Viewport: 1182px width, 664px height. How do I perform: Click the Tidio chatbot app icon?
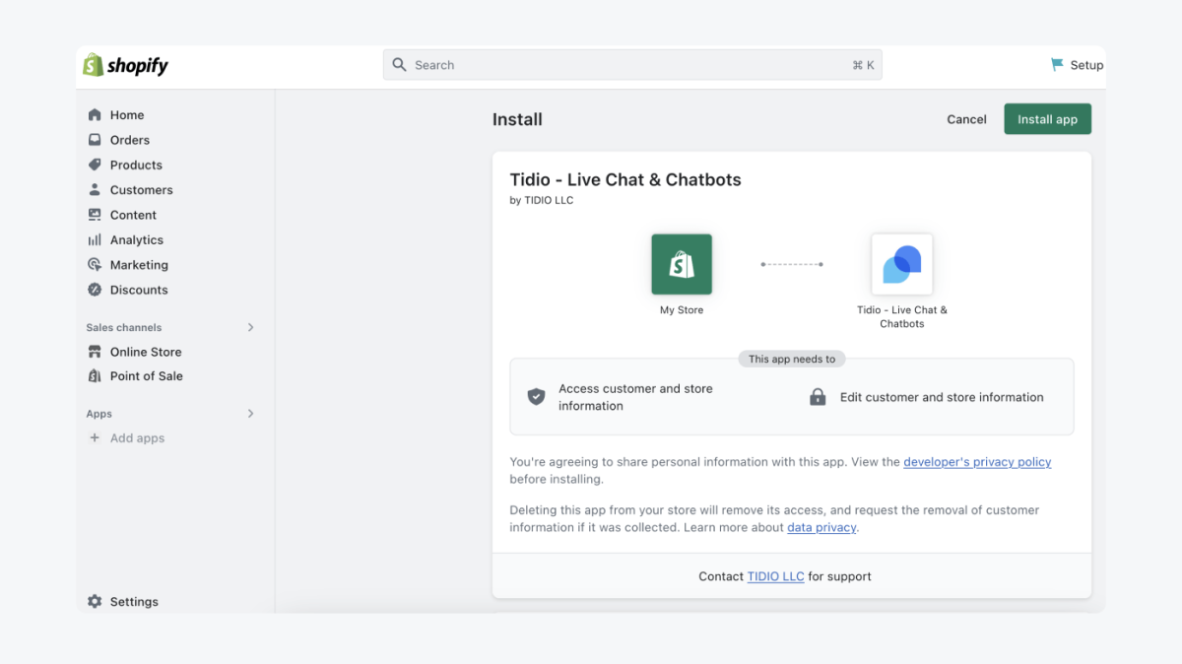click(901, 264)
